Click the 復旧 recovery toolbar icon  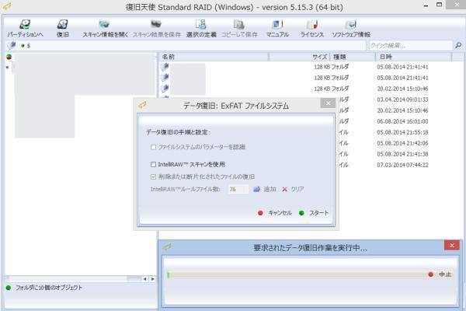(x=62, y=25)
